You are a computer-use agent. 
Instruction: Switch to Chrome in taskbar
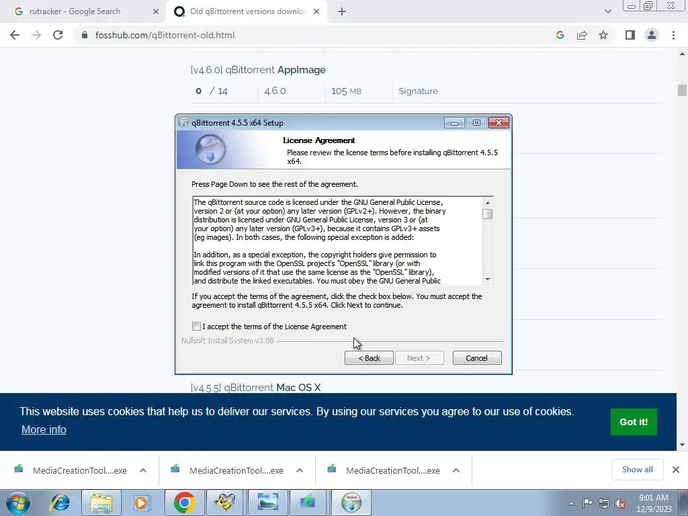pos(184,503)
